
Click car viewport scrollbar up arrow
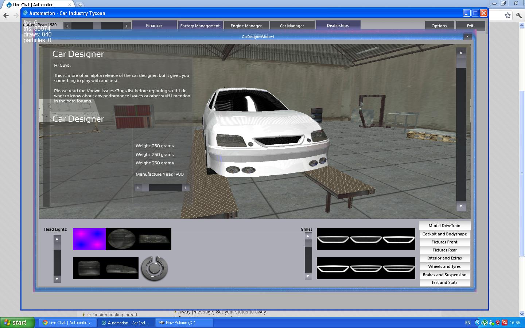click(461, 52)
